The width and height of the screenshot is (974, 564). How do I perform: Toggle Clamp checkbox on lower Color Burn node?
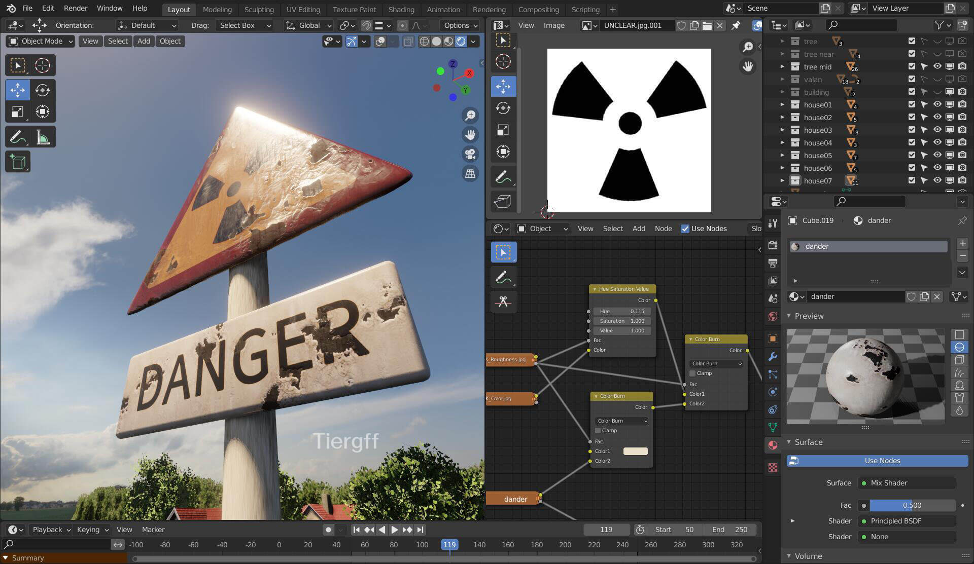[x=598, y=430]
